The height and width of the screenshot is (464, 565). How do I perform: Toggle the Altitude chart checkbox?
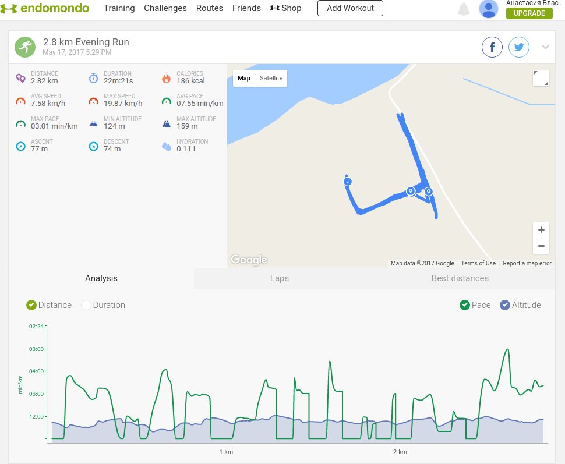[505, 305]
